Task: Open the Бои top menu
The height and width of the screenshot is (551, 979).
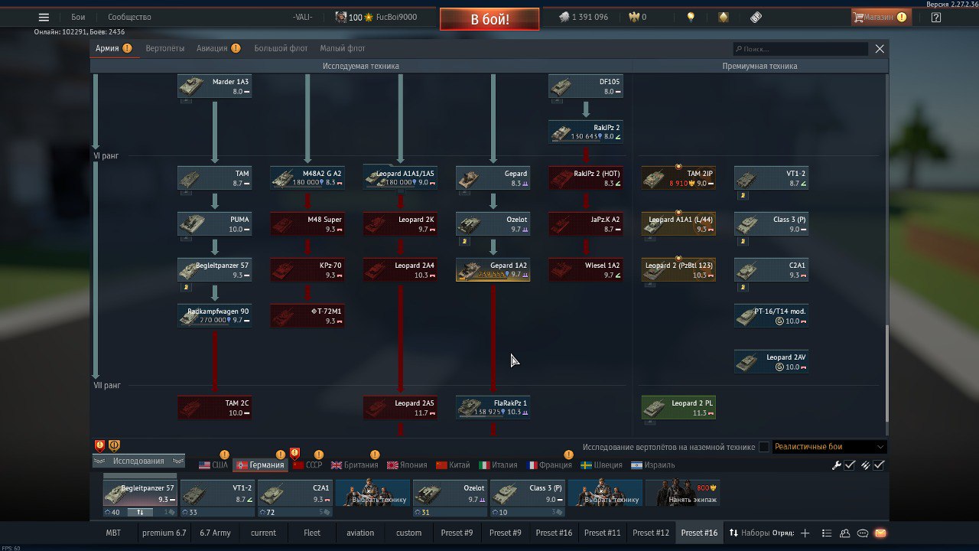Action: click(x=78, y=17)
